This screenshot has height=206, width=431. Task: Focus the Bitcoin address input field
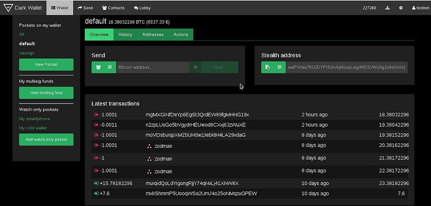(x=152, y=67)
